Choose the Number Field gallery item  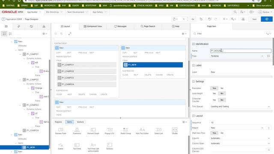click(61, 131)
